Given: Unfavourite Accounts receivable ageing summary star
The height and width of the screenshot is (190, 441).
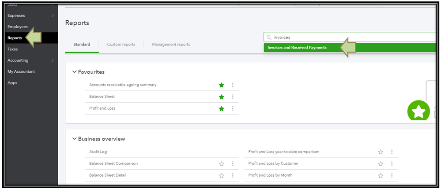Looking at the screenshot, I should tap(222, 85).
